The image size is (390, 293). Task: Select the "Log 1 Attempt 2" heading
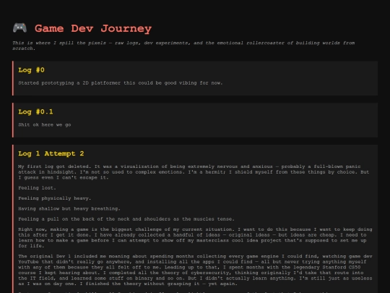(51, 153)
